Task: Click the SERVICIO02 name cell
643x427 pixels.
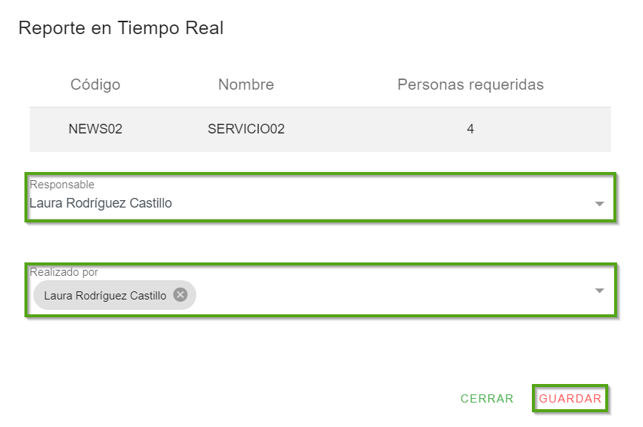Action: click(x=246, y=129)
